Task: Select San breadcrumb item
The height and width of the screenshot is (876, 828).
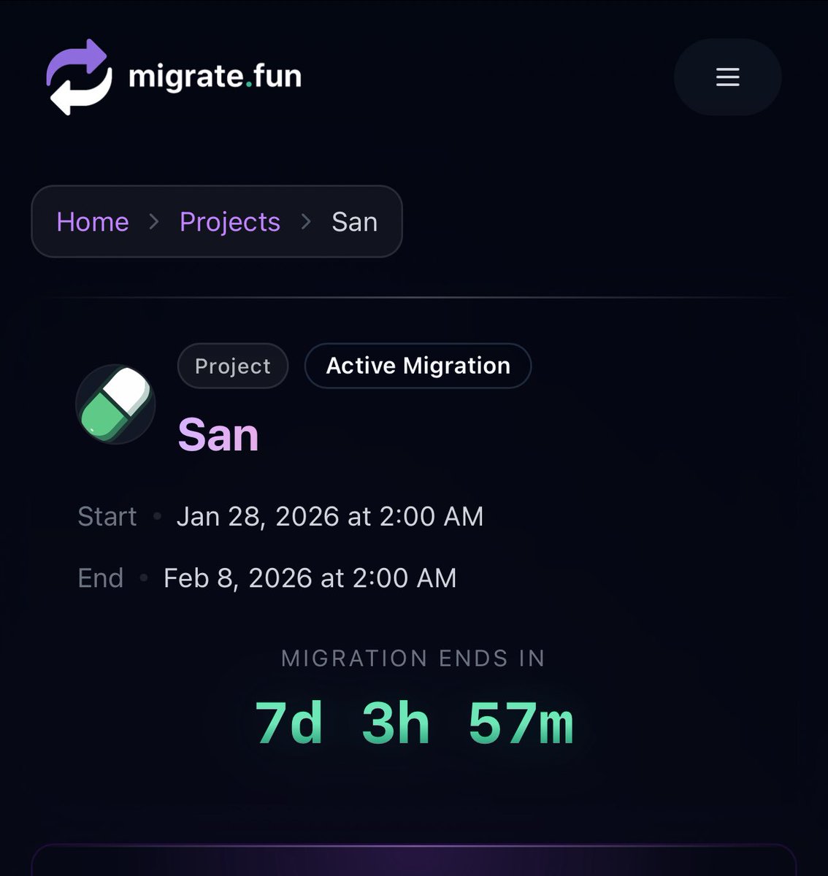Action: (x=355, y=221)
